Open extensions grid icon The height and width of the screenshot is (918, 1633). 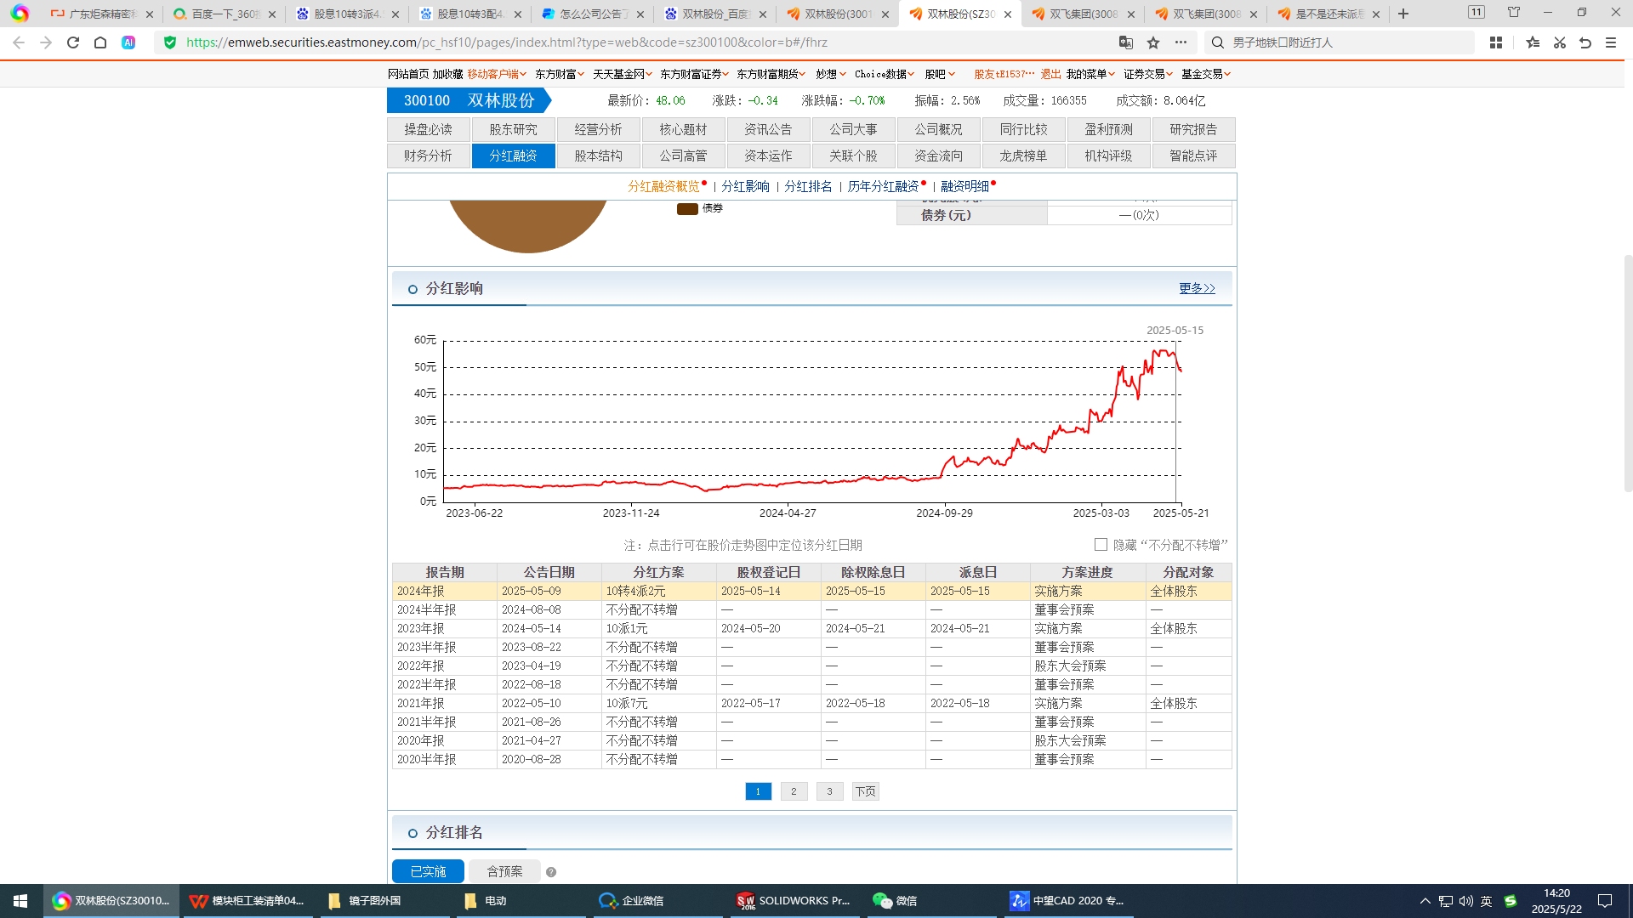[1496, 42]
